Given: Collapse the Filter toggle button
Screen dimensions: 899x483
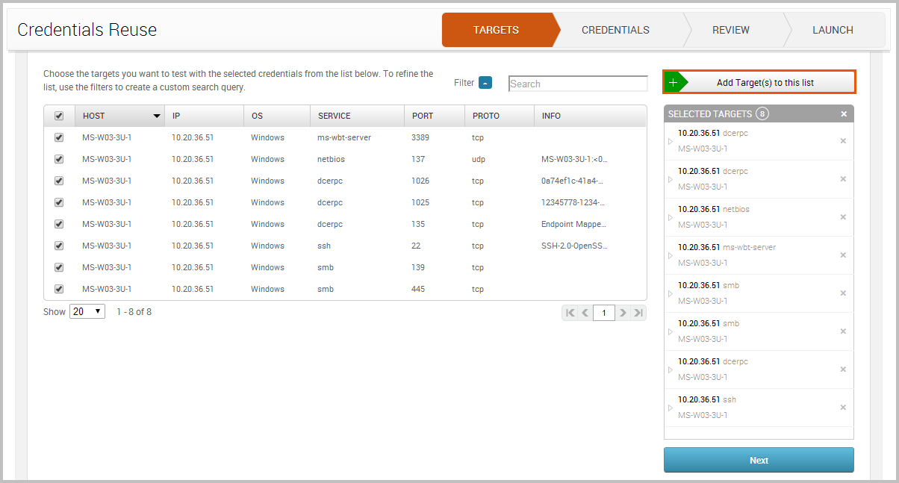Looking at the screenshot, I should [x=485, y=83].
